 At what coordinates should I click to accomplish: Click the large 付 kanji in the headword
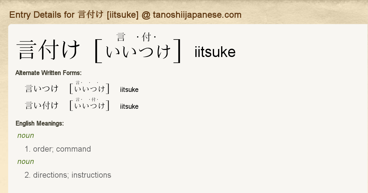(49, 50)
